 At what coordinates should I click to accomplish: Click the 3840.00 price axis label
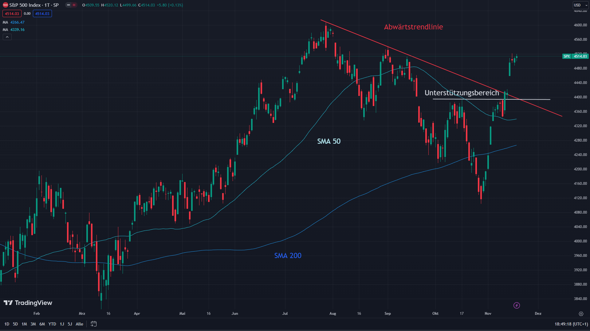pos(580,299)
